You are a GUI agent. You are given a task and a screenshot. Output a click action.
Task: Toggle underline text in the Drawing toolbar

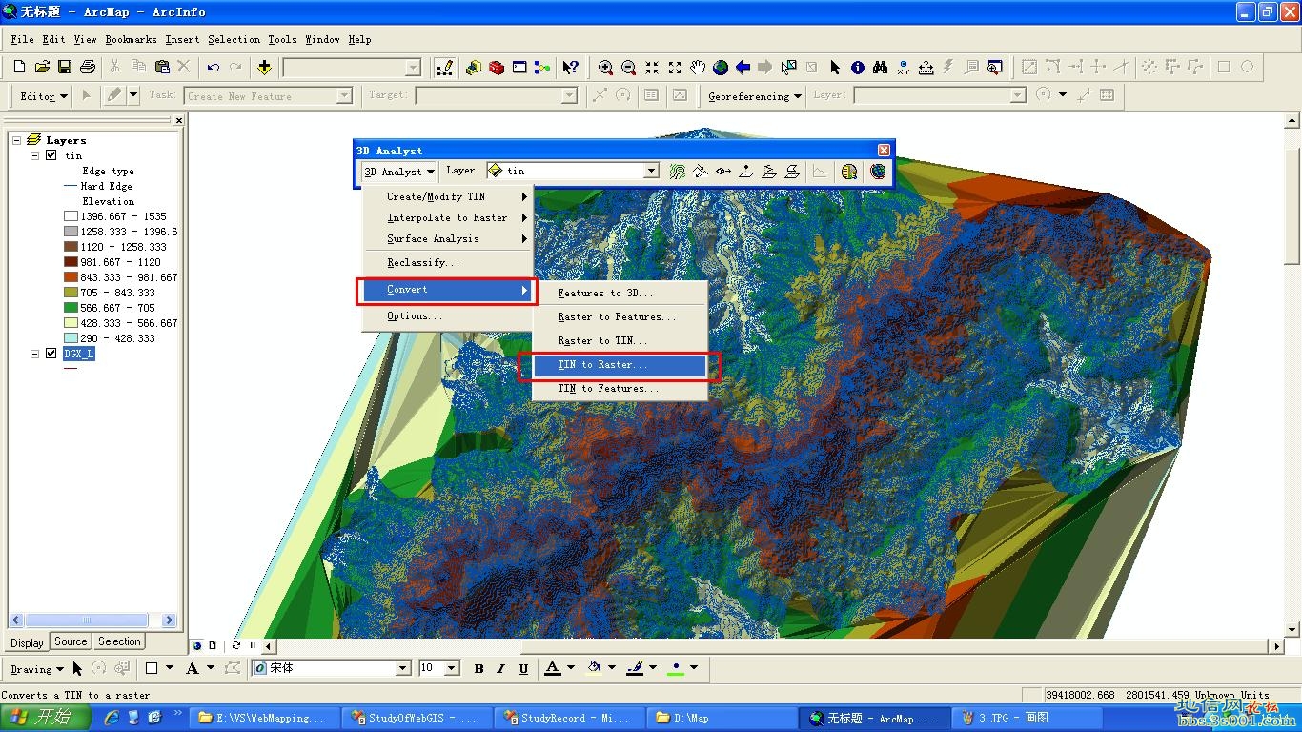tap(523, 669)
